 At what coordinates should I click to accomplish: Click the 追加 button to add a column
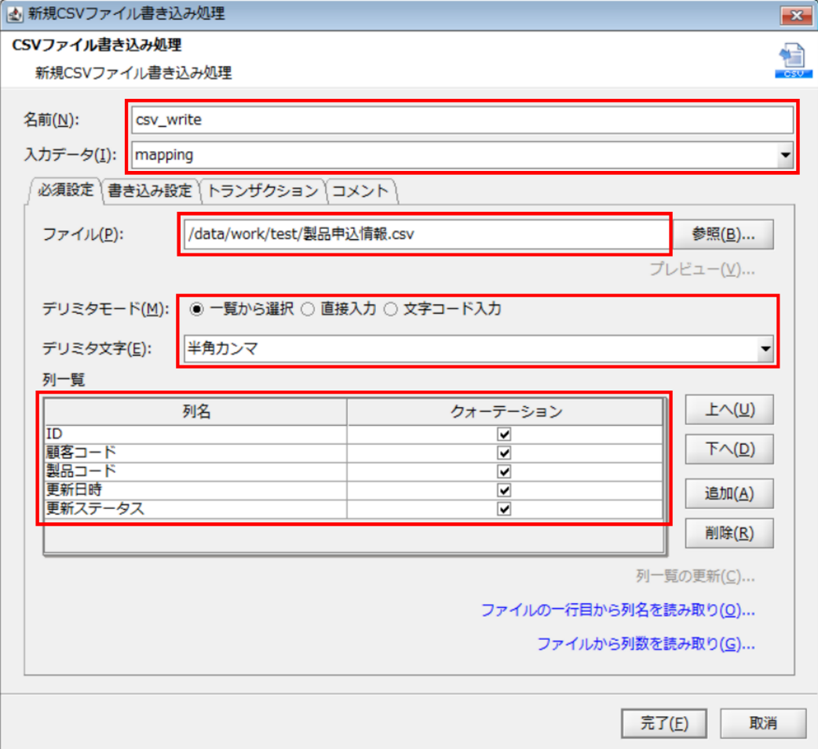coord(729,493)
